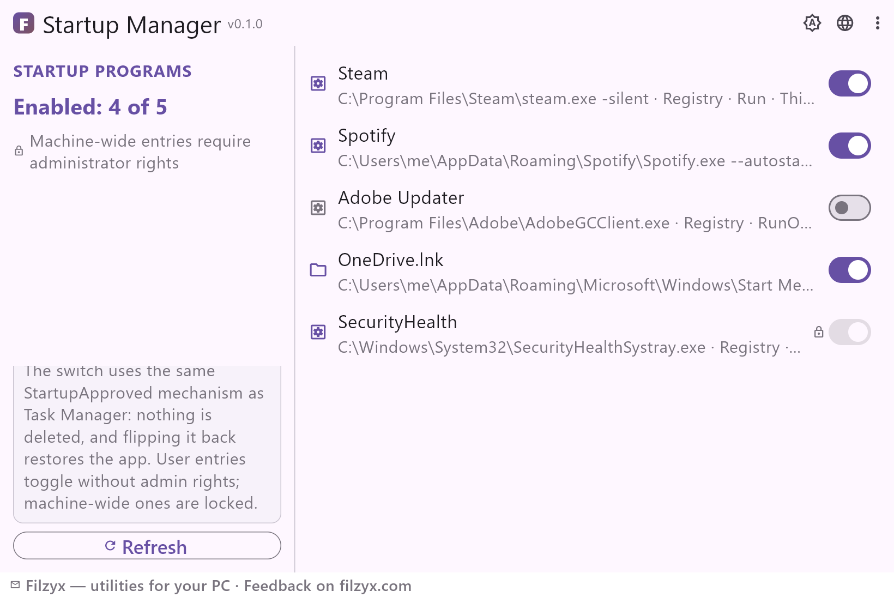
Task: Click the Startup Manager title text
Action: click(x=132, y=25)
